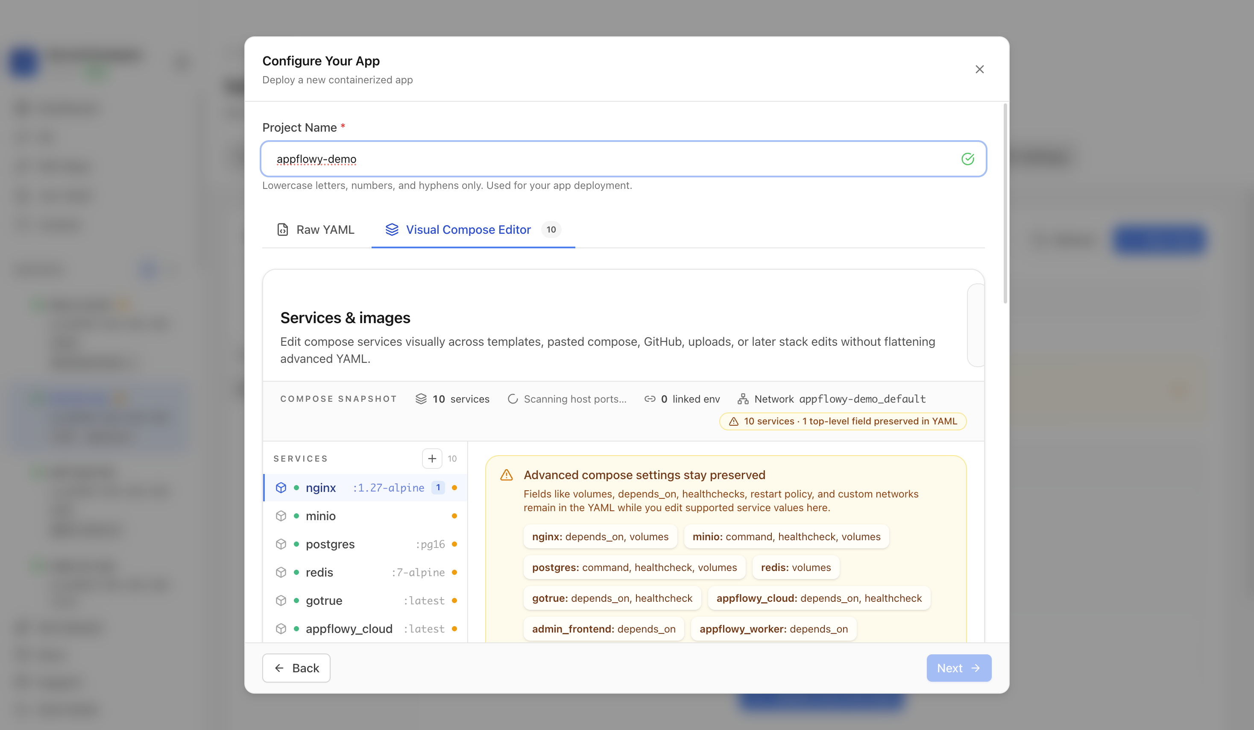Click the Services & images heading
Screen dimensions: 1254x730
point(346,318)
